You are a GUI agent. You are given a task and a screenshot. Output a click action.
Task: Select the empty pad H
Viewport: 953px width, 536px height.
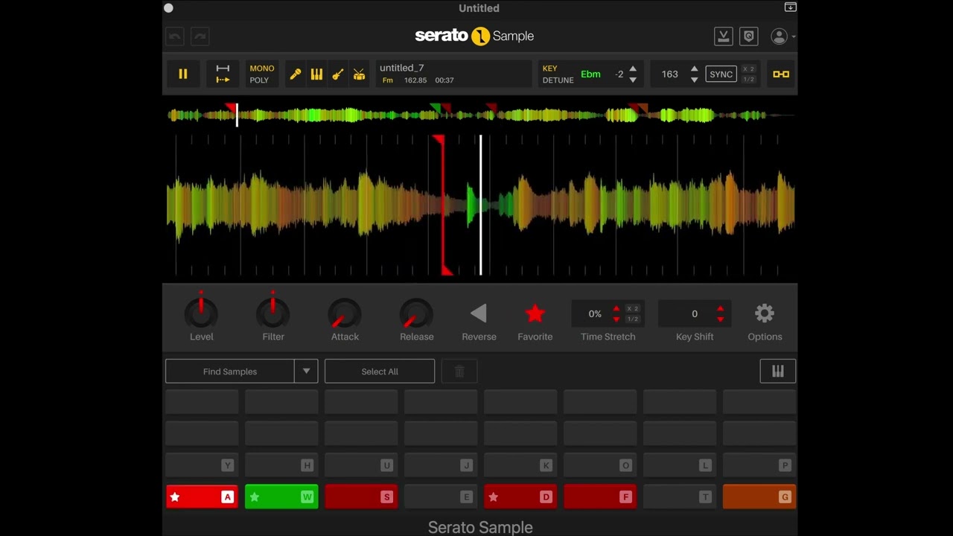point(281,465)
